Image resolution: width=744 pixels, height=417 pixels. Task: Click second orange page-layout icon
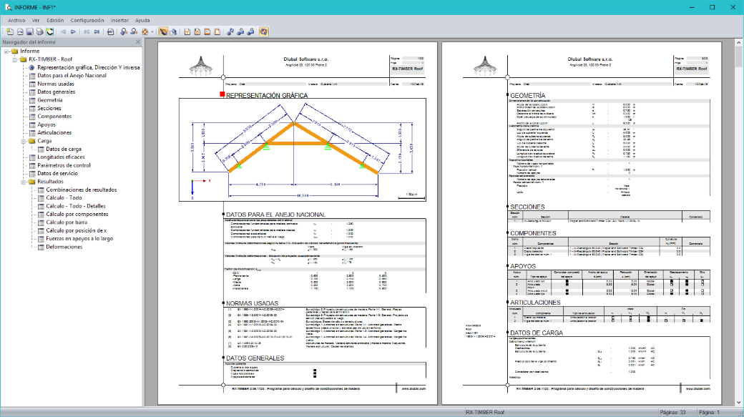click(x=197, y=31)
